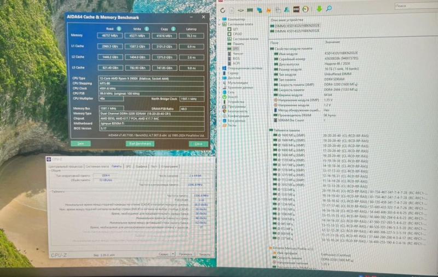This screenshot has height=277, width=438.
Task: Click the Copy info icon in benchmark
Action: pyautogui.click(x=173, y=29)
